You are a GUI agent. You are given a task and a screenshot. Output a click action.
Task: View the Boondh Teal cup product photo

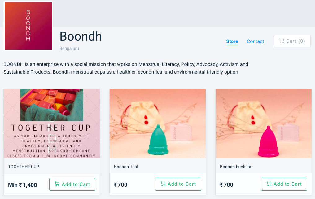click(158, 124)
